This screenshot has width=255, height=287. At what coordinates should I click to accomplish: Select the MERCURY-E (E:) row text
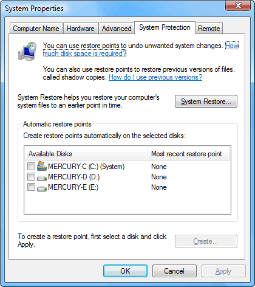point(73,187)
